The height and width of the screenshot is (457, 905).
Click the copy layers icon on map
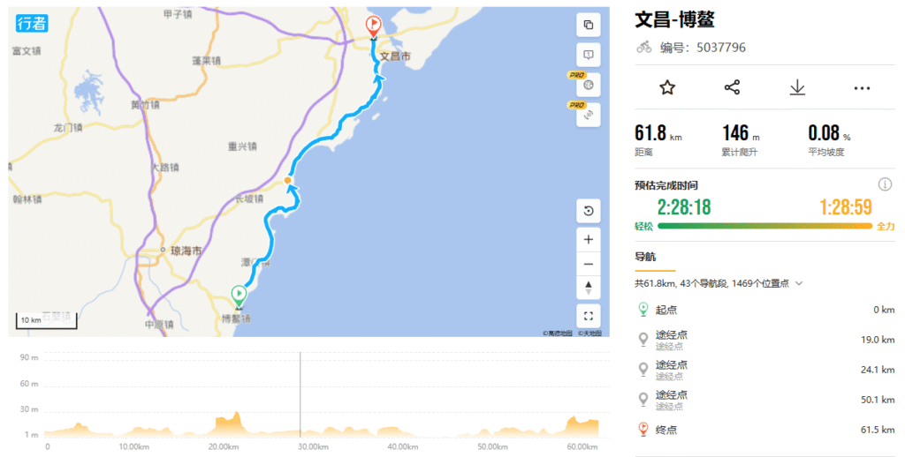pos(588,25)
